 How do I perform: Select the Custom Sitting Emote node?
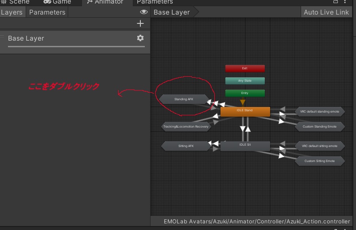pyautogui.click(x=320, y=161)
